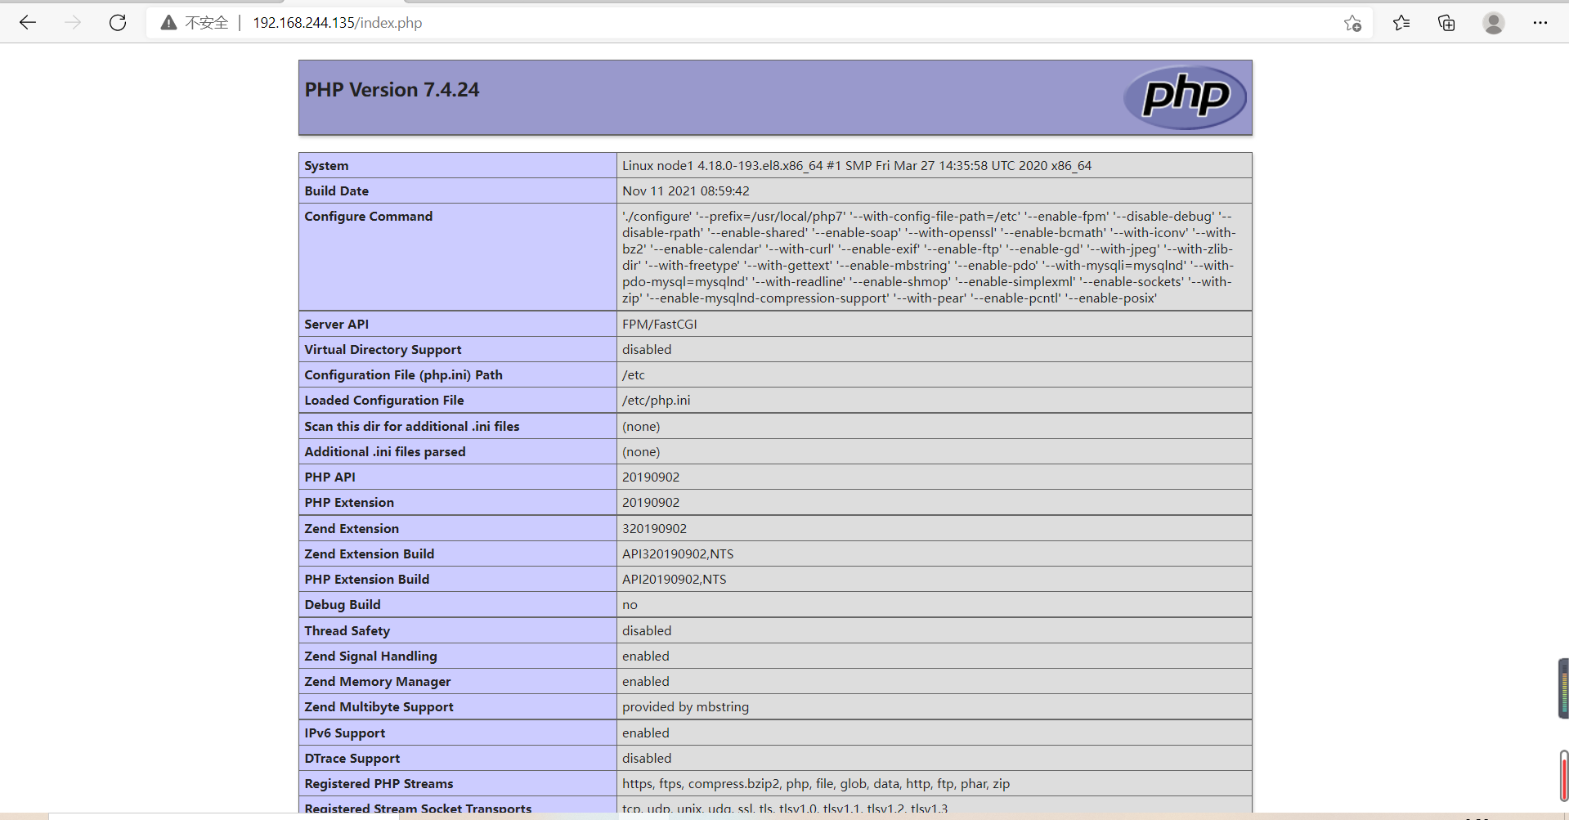Select the IPv6 Support label
Viewport: 1569px width, 820px height.
(x=344, y=733)
